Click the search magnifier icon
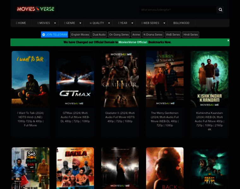 (x=220, y=10)
